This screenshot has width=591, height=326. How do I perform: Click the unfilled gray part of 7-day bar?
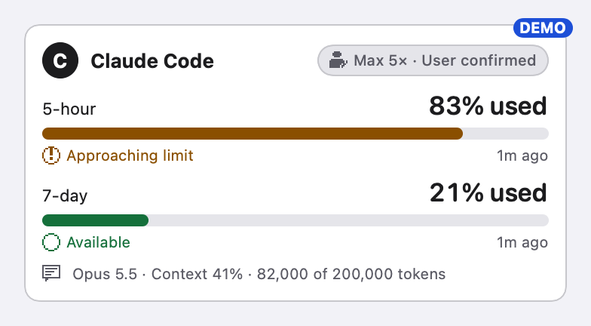pyautogui.click(x=348, y=220)
